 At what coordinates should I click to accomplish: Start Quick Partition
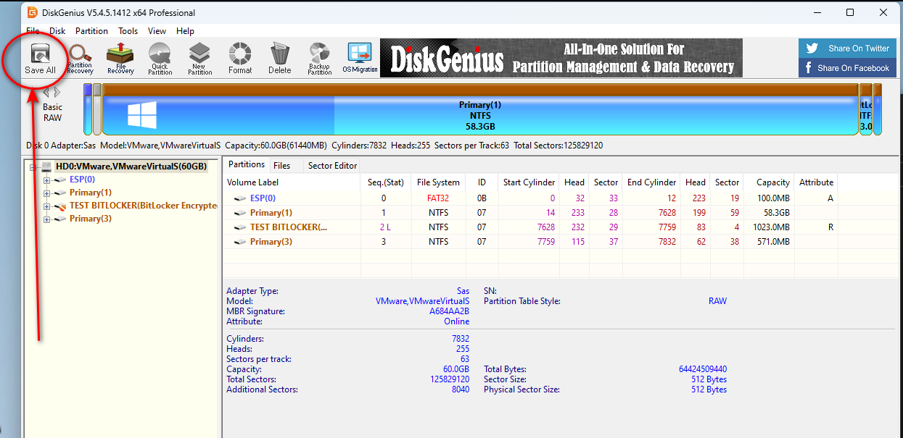(160, 58)
